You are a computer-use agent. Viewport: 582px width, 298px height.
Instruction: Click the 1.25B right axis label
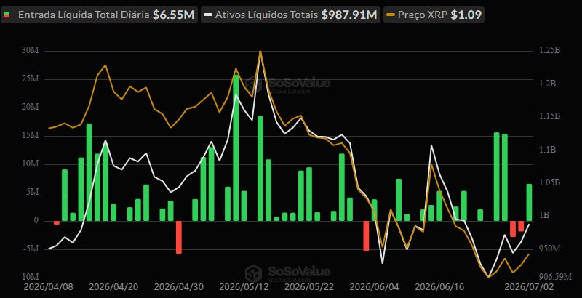point(549,50)
